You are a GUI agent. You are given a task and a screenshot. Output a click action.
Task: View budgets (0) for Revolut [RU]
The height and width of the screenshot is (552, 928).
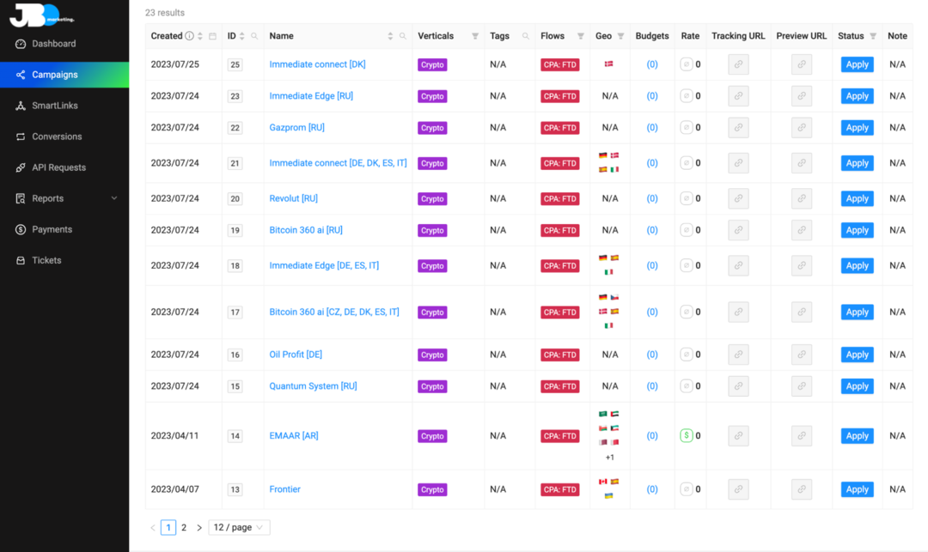click(652, 198)
